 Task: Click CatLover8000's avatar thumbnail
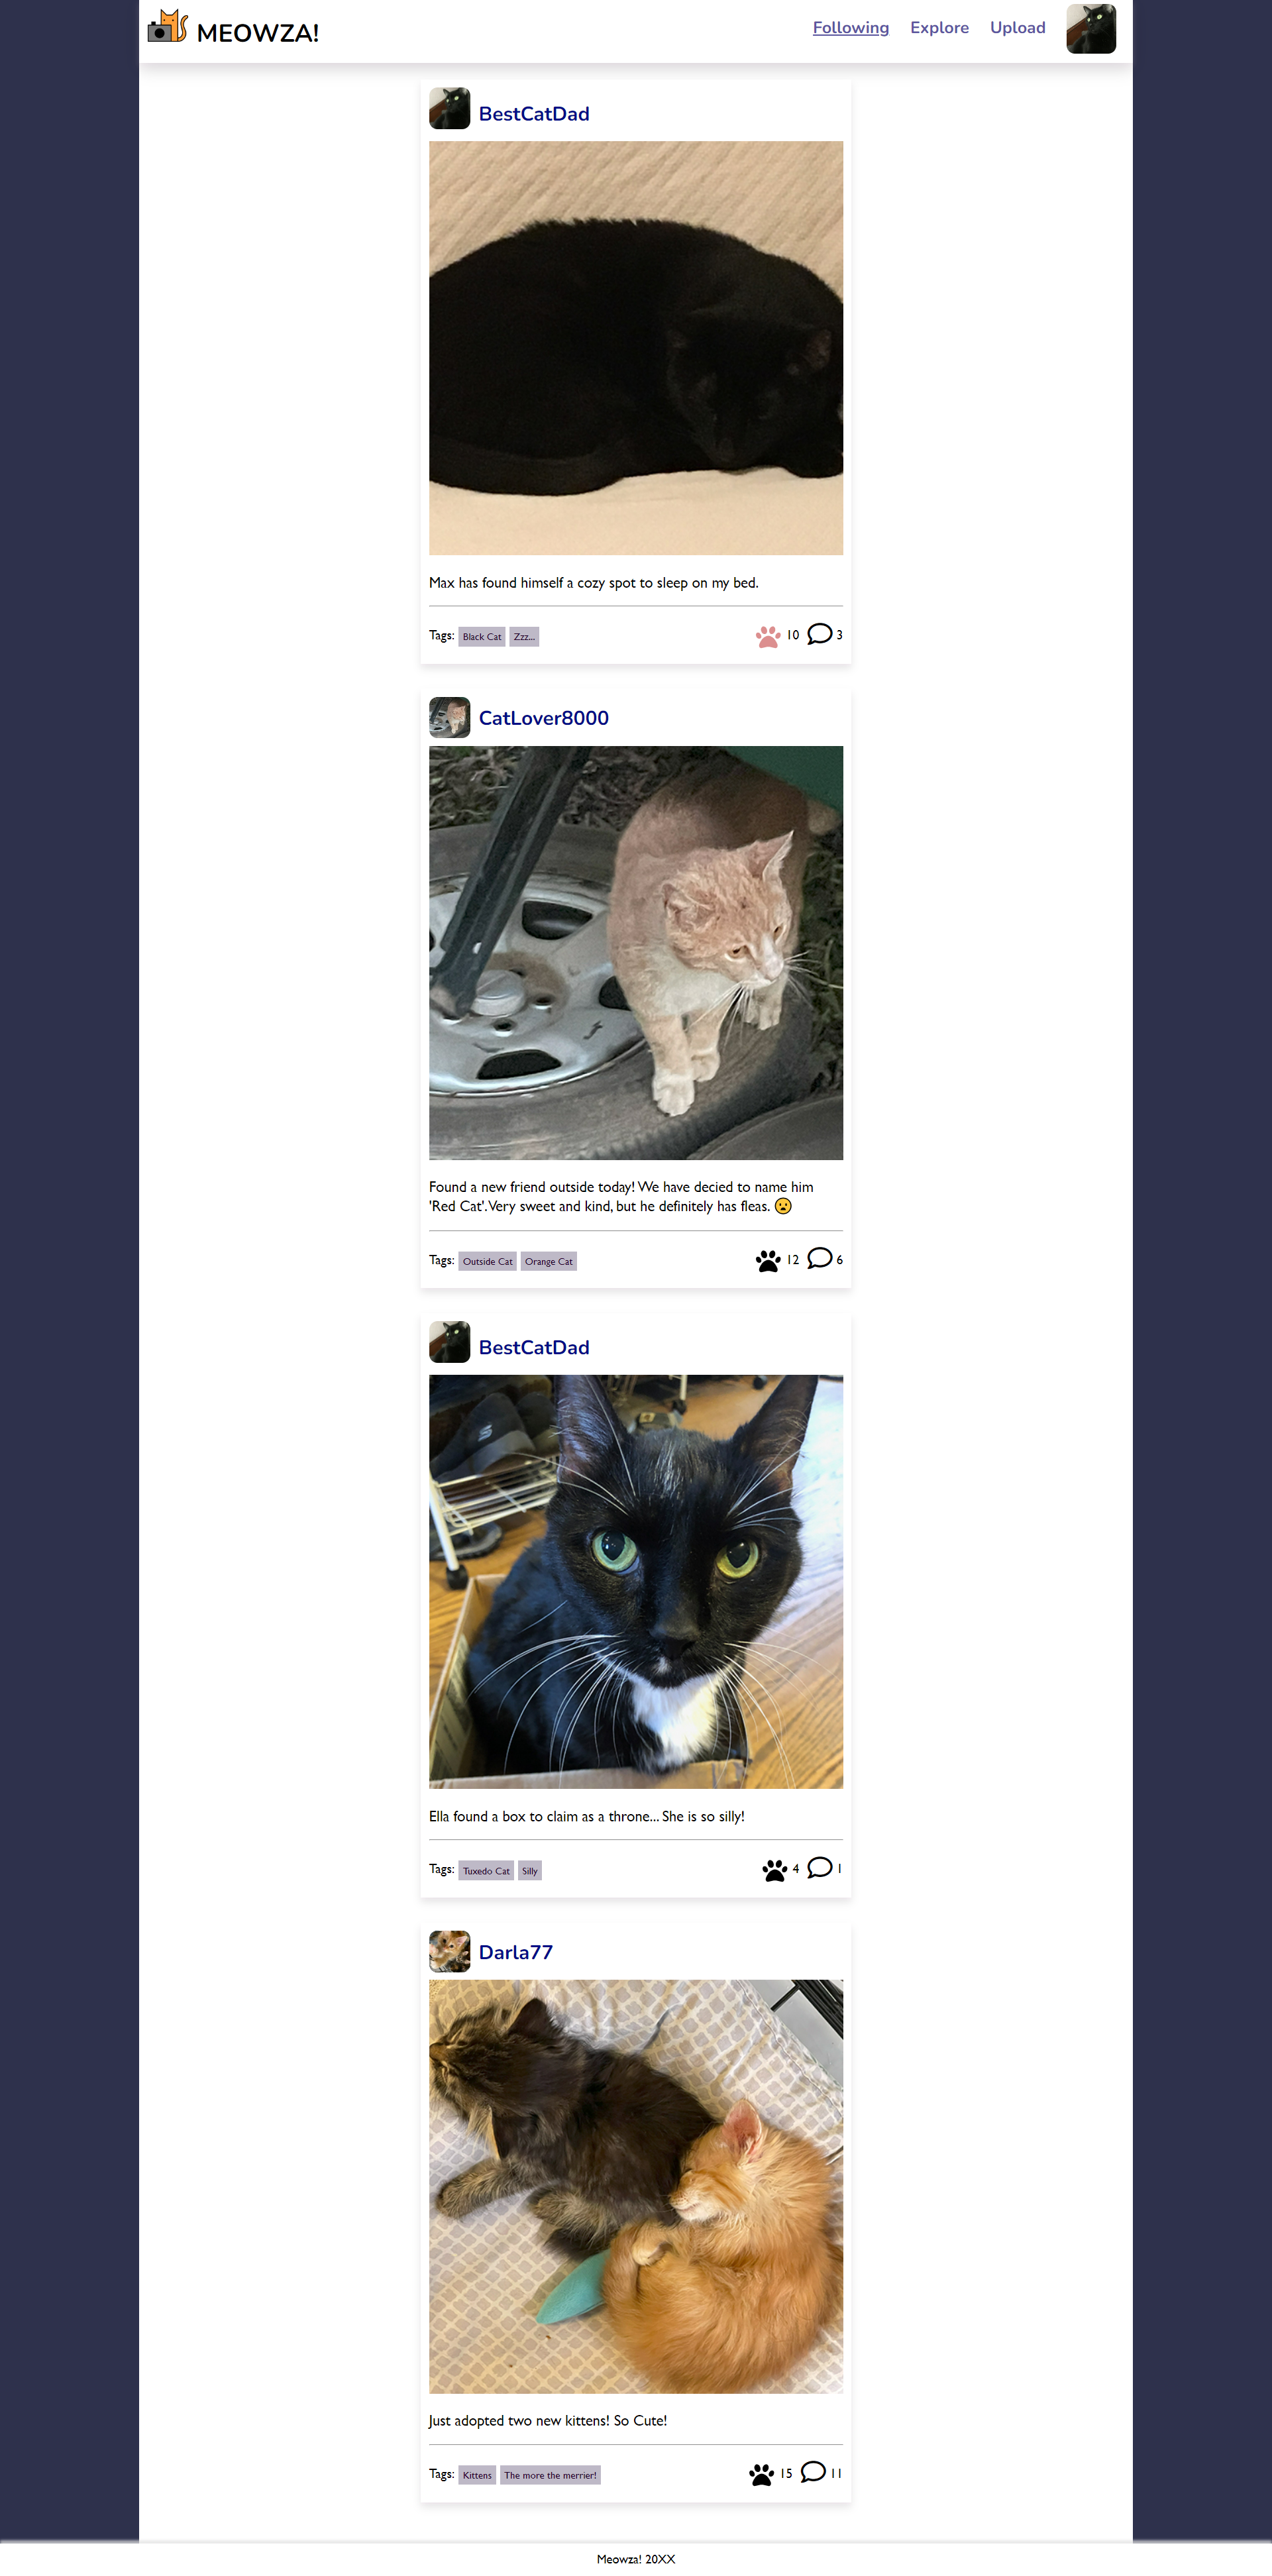[x=449, y=717]
